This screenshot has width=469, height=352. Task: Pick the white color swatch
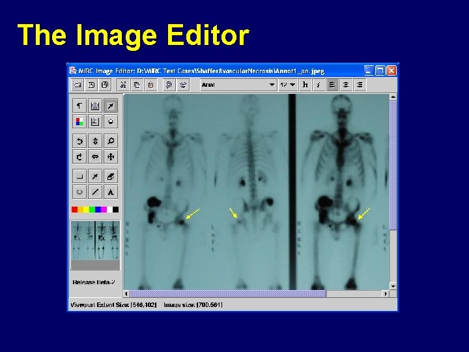pyautogui.click(x=110, y=210)
